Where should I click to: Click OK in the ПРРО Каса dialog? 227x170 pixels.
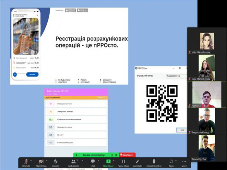click(182, 130)
